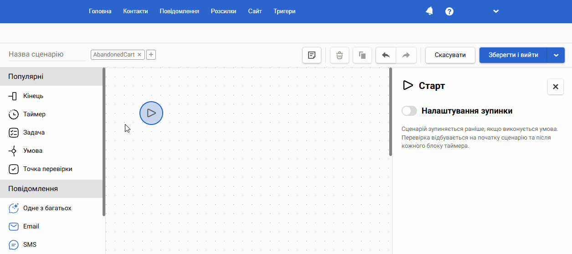Image resolution: width=572 pixels, height=254 pixels.
Task: Open the help question mark icon
Action: tap(449, 11)
